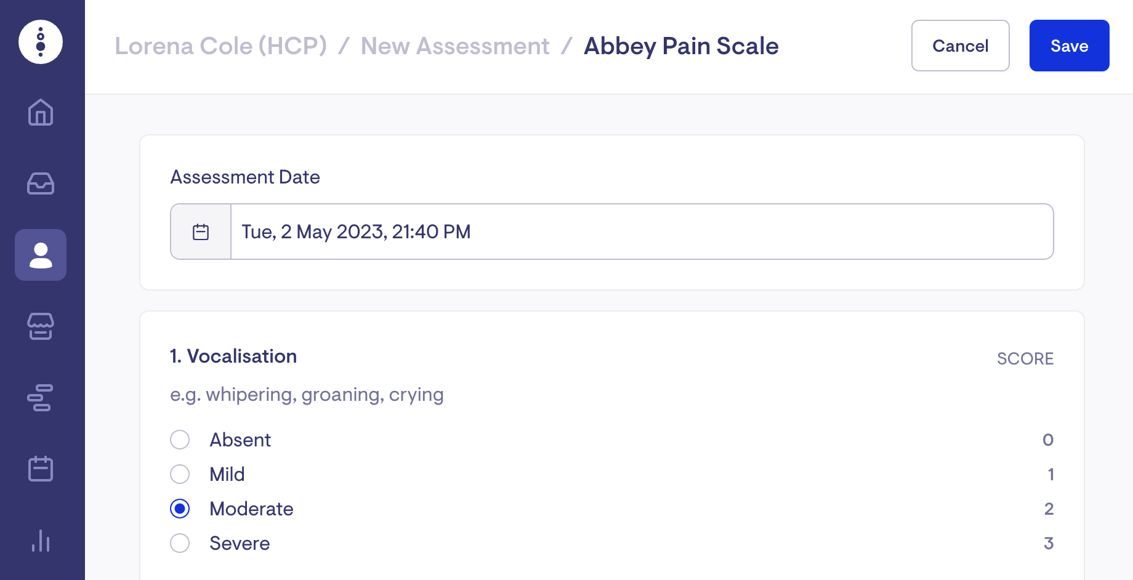
Task: Choose the Moderate radio option
Action: click(x=180, y=509)
